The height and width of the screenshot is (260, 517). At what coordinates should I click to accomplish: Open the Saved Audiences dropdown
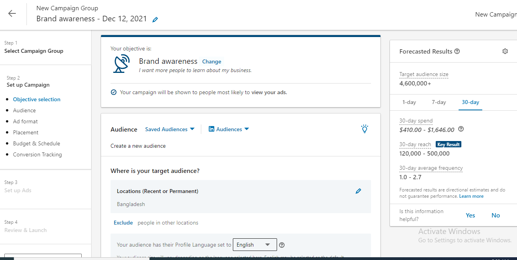coord(170,129)
